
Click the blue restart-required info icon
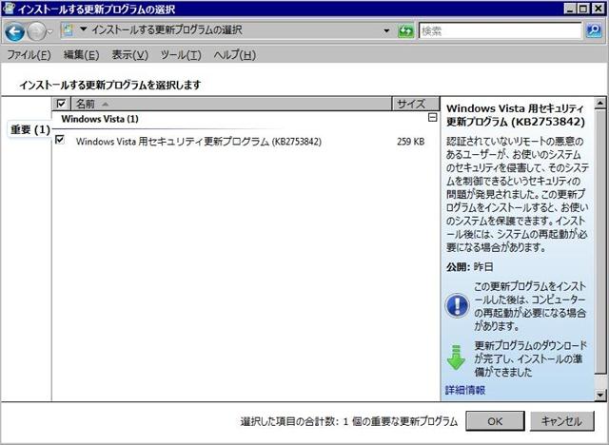click(457, 306)
